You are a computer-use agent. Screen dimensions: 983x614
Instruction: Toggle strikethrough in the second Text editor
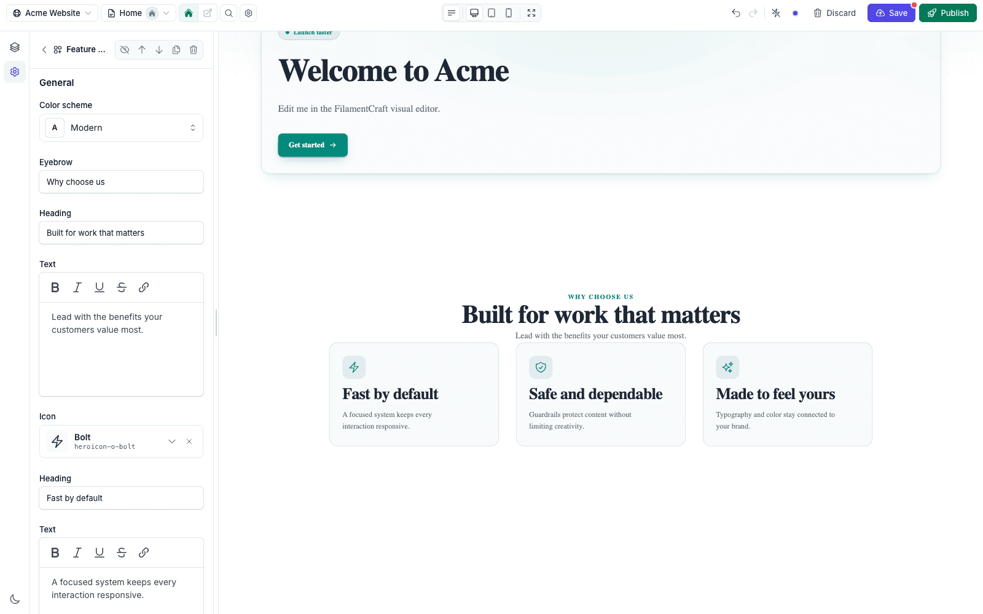point(122,553)
